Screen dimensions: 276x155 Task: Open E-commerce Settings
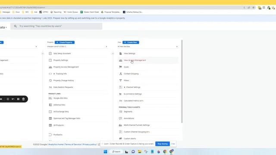pyautogui.click(x=133, y=94)
